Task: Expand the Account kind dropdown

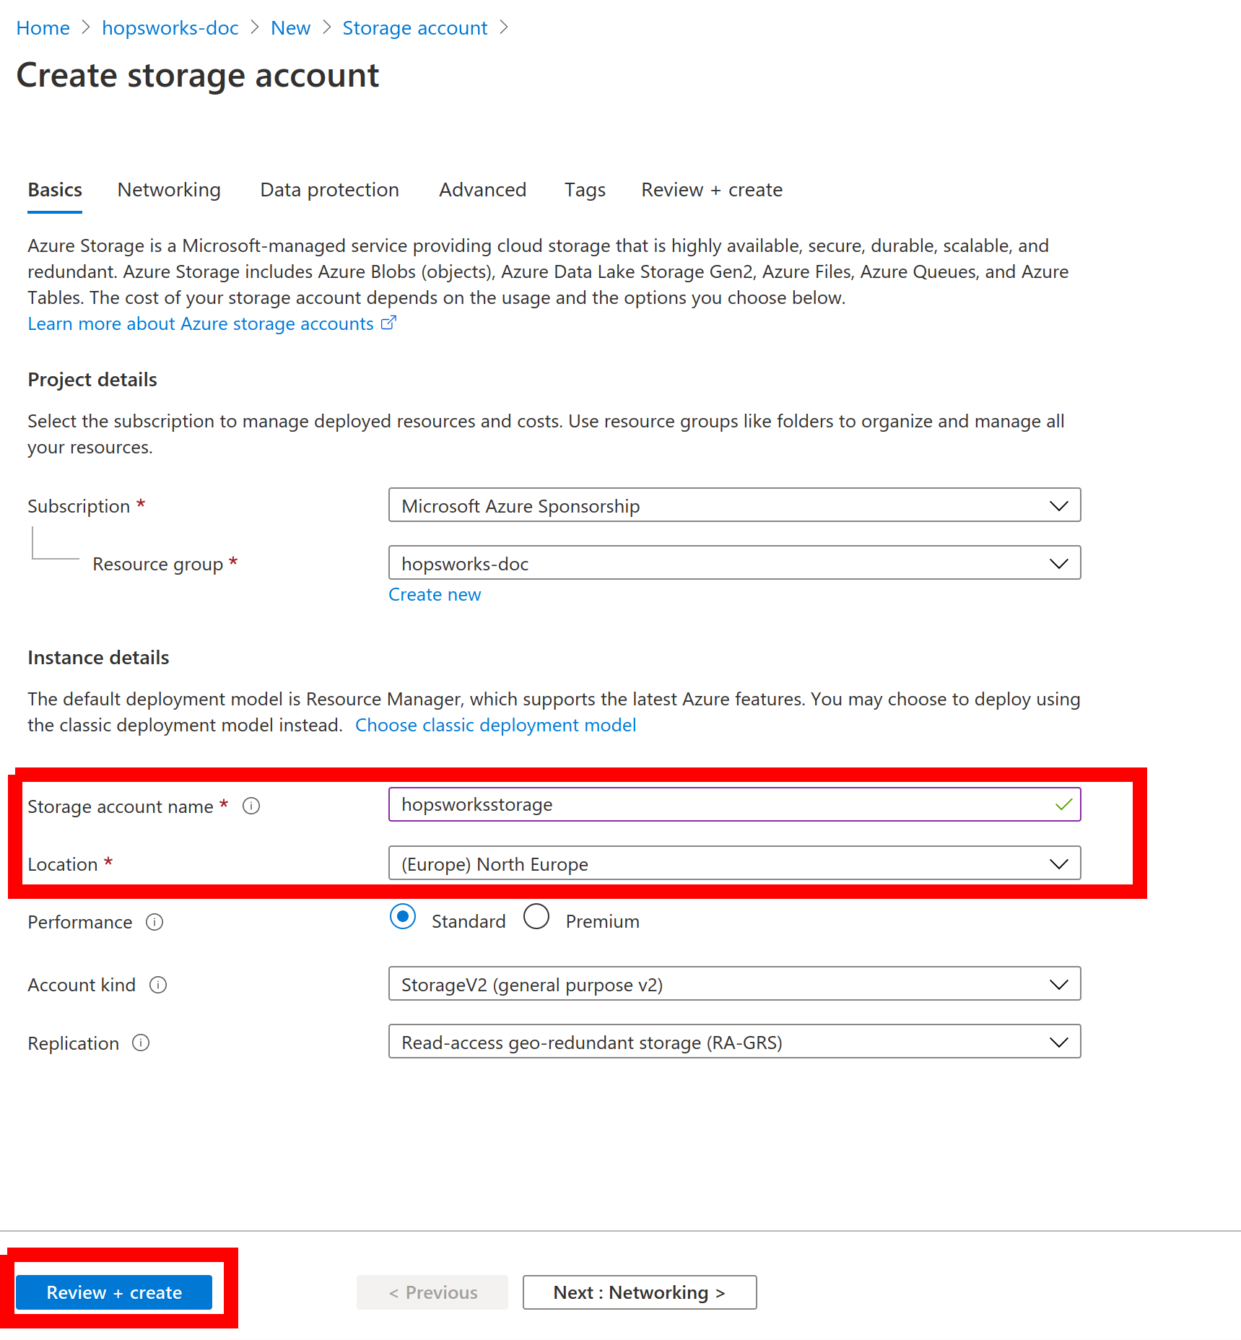Action: point(733,984)
